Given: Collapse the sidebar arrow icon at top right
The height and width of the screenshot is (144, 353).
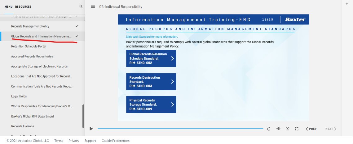Looking at the screenshot, I should (347, 4).
